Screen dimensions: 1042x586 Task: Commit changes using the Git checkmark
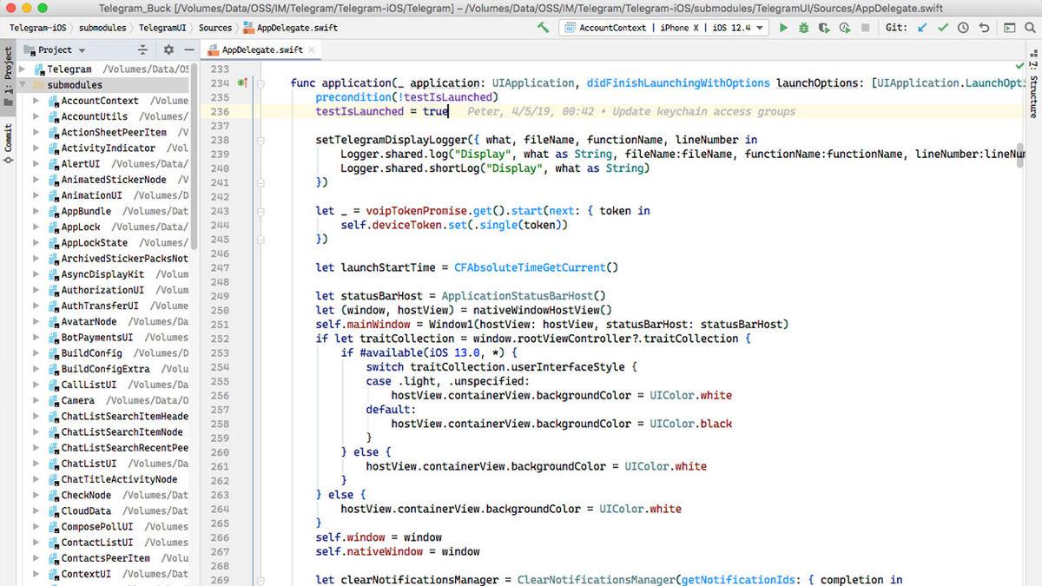pyautogui.click(x=942, y=28)
